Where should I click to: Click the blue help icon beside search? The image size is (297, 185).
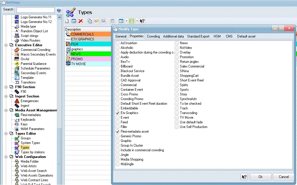(59, 10)
